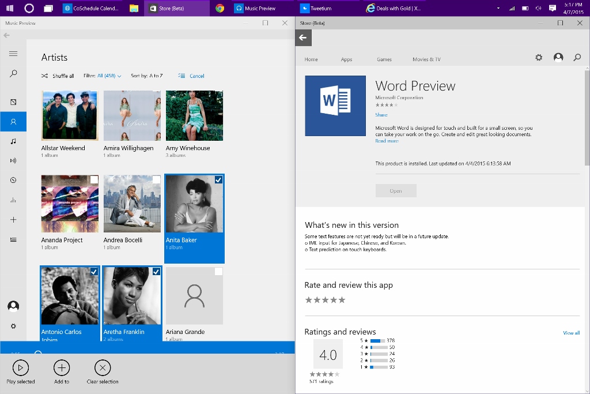Open Task View on taskbar
The height and width of the screenshot is (394, 590).
(x=48, y=8)
